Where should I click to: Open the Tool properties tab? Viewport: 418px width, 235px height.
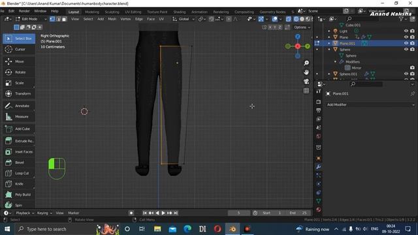[x=318, y=91]
